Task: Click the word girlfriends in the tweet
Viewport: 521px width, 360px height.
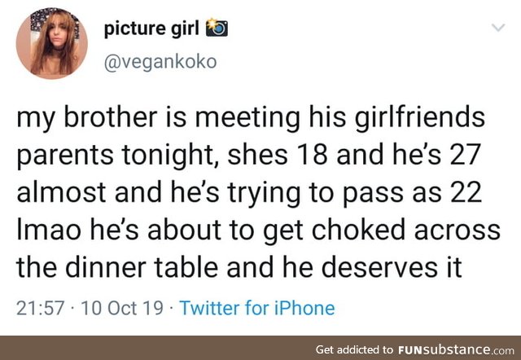Action: coord(420,118)
